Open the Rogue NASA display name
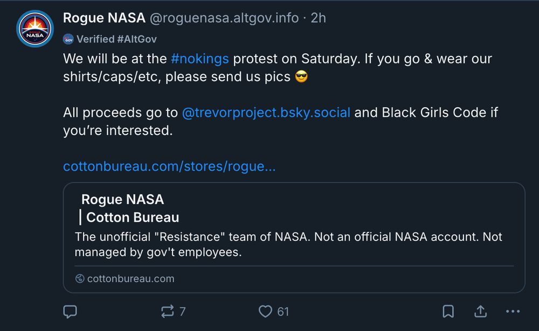Screen dimensions: 539x331 point(104,18)
